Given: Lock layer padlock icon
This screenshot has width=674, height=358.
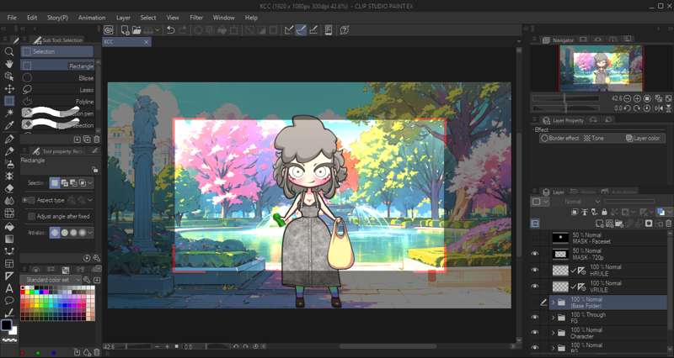Looking at the screenshot, I should [x=604, y=212].
